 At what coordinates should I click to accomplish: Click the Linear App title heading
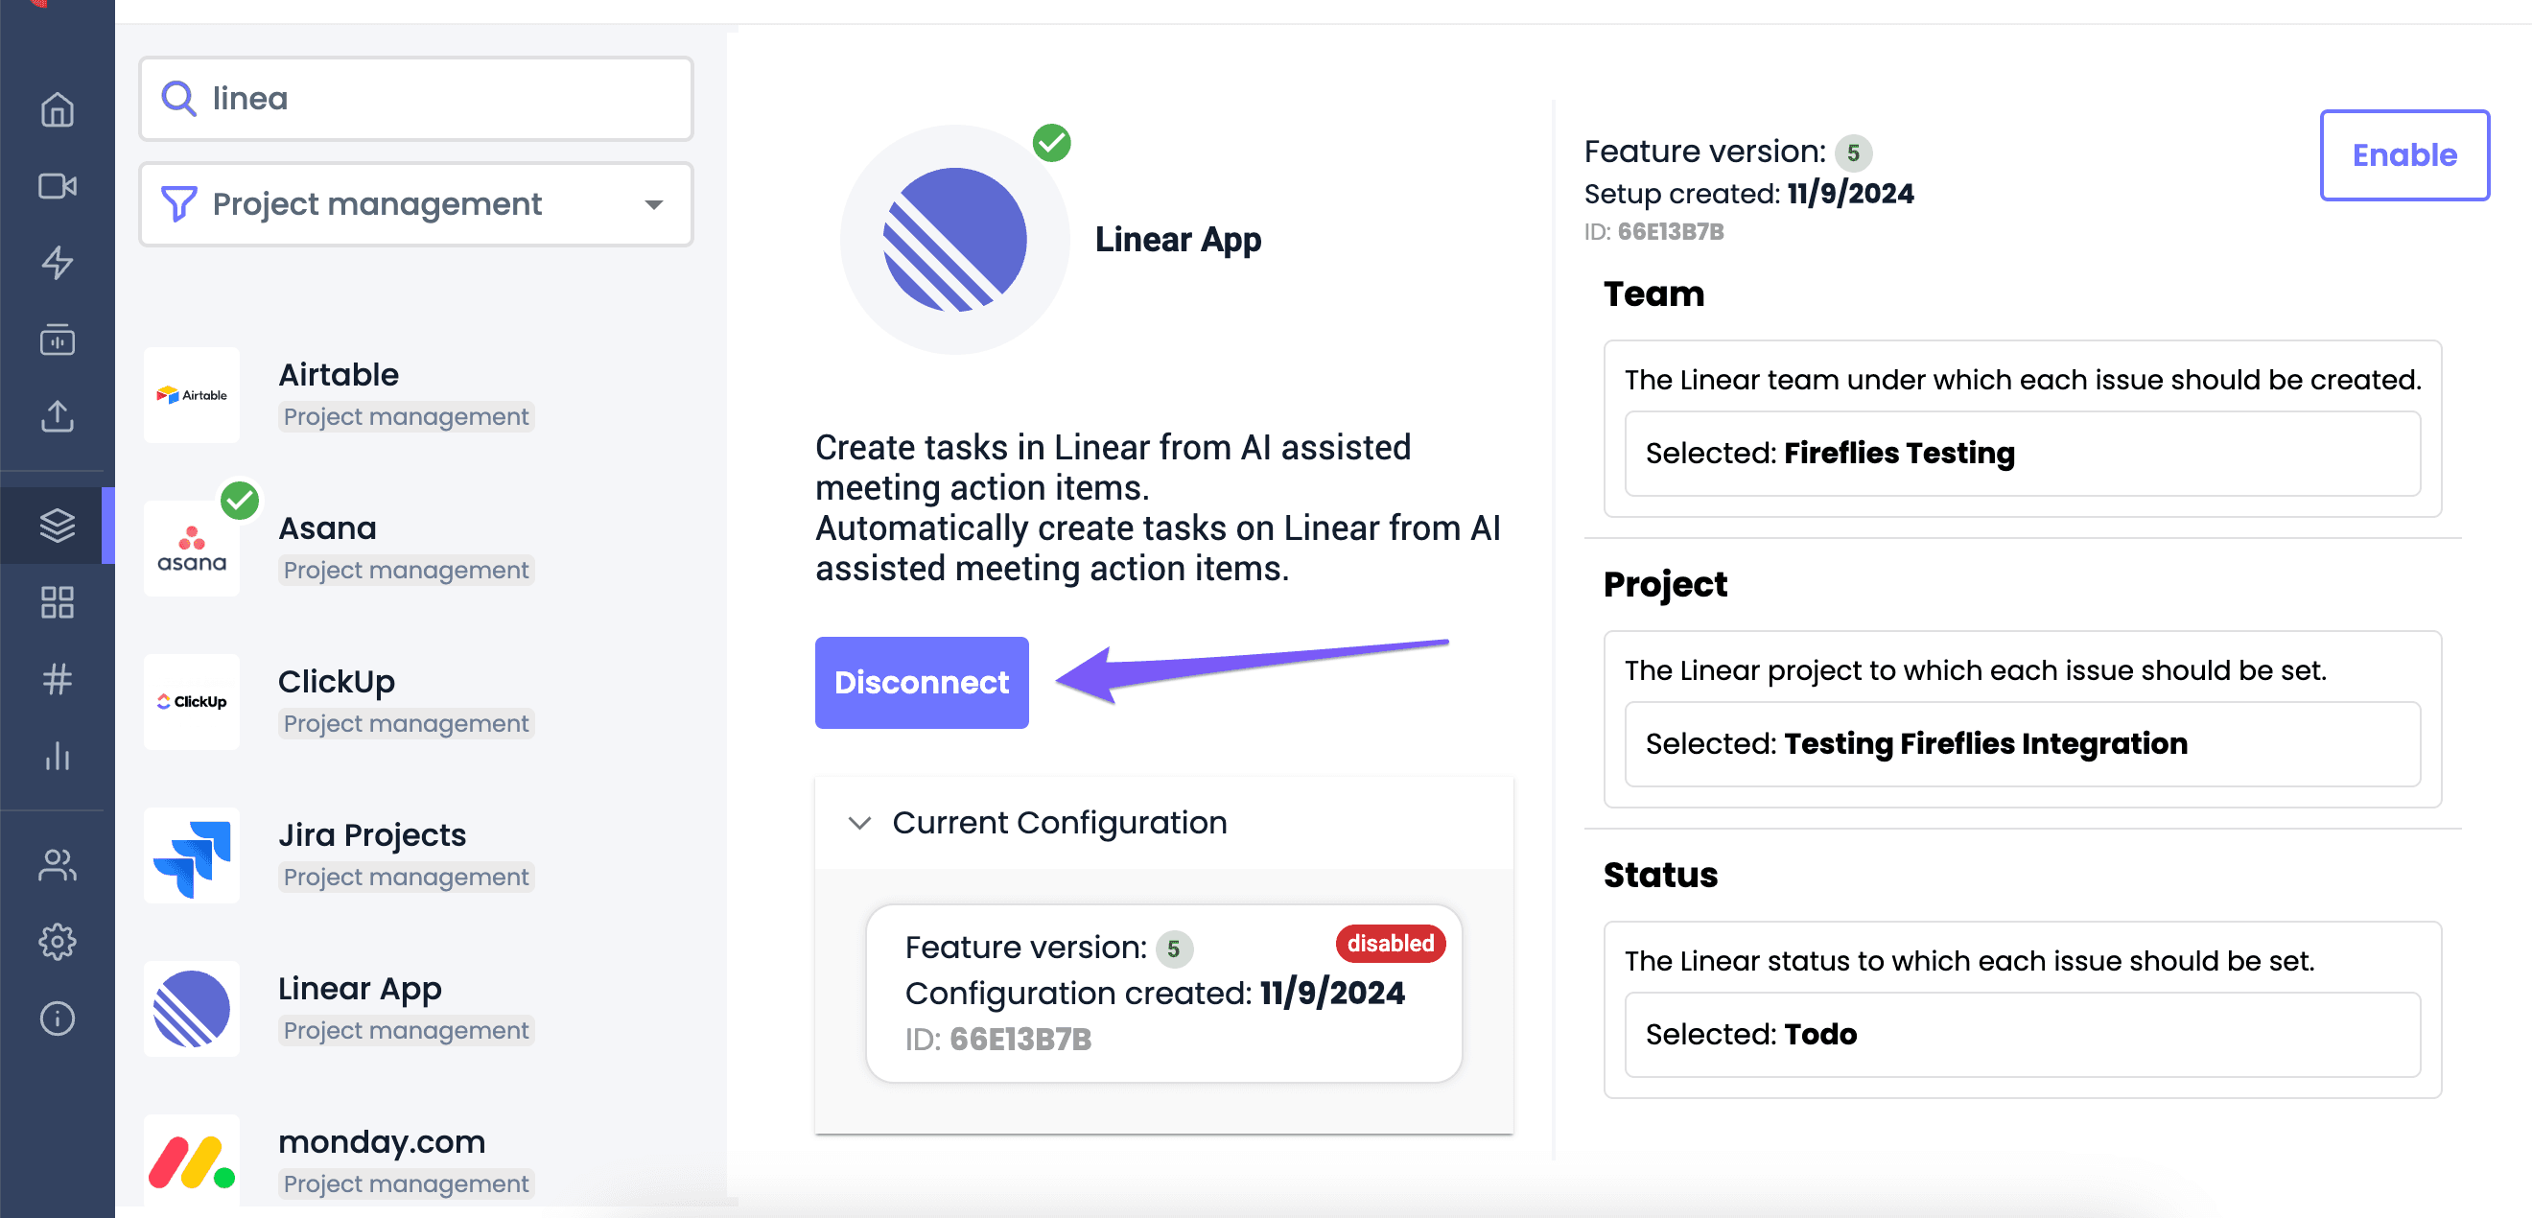pos(1178,239)
